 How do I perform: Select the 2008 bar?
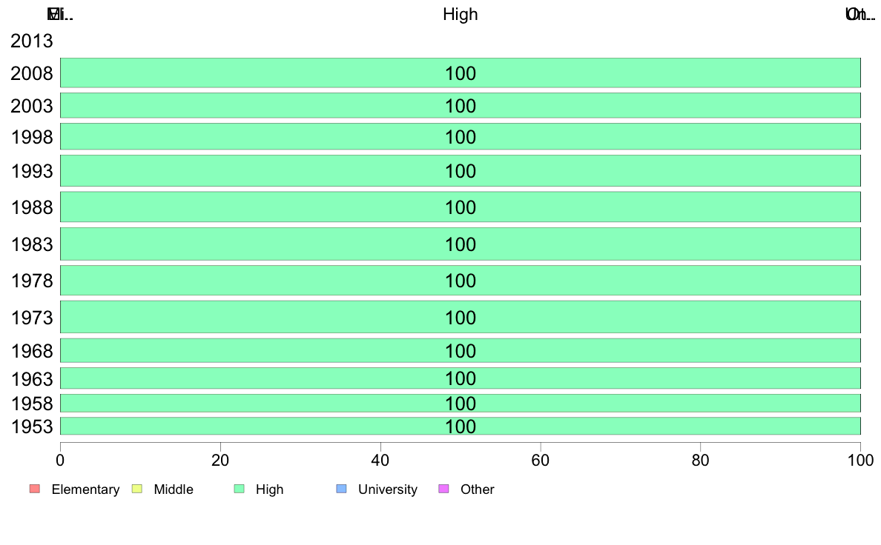point(461,73)
